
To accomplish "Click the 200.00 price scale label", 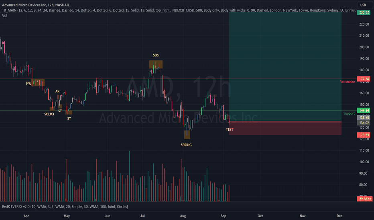I will click(x=364, y=47).
